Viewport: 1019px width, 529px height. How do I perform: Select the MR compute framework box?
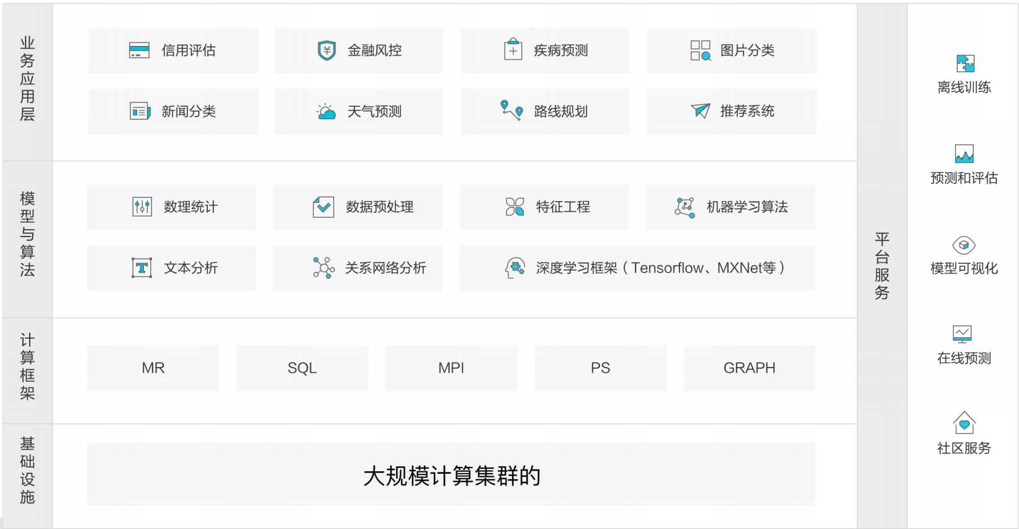click(153, 368)
